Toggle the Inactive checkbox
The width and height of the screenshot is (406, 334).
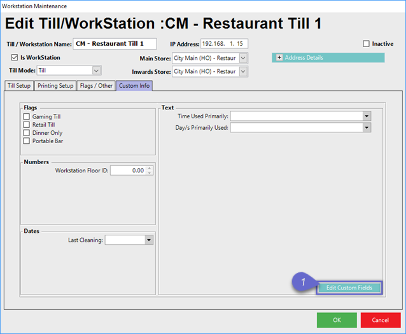coord(366,44)
